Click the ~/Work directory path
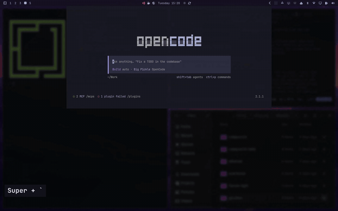Viewport: 338px width, 211px height. click(x=113, y=77)
